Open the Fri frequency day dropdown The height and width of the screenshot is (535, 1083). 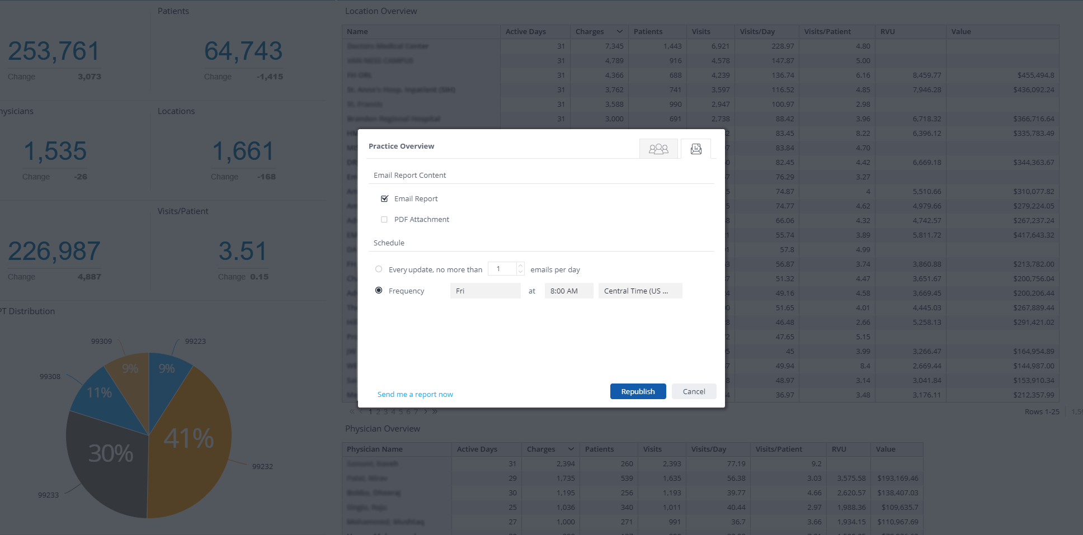[x=486, y=291]
